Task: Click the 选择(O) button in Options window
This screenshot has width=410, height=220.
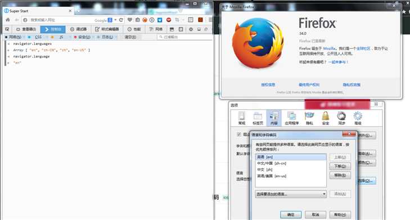Action: (x=366, y=181)
